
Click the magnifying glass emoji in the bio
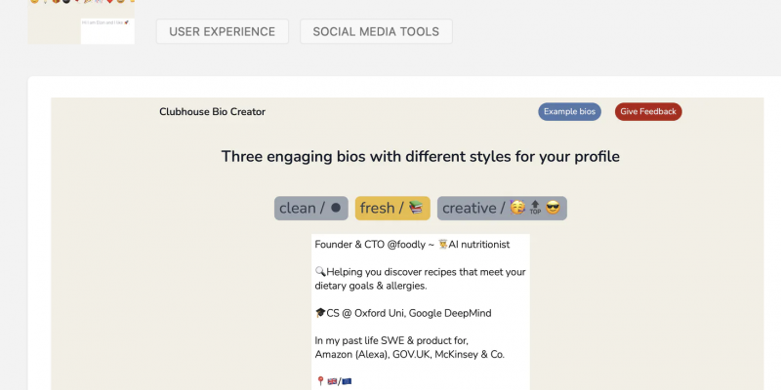pos(320,272)
